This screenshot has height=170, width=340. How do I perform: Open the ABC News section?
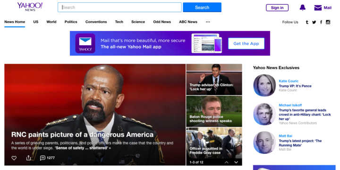click(x=188, y=22)
